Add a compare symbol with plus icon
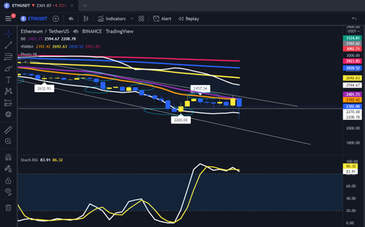Viewport: 365px width, 227px height. point(55,19)
